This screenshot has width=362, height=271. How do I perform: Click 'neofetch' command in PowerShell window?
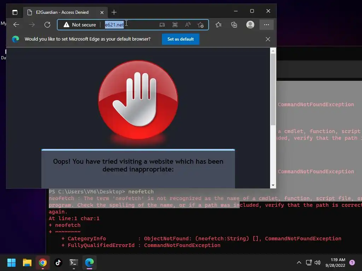tap(141, 192)
